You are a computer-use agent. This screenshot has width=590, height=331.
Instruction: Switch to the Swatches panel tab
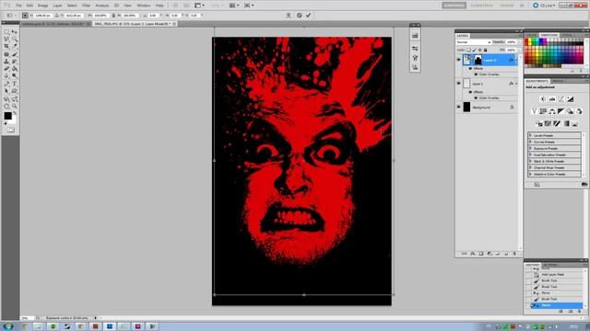click(549, 35)
